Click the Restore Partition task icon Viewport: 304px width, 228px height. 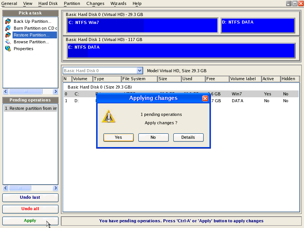[x=8, y=35]
